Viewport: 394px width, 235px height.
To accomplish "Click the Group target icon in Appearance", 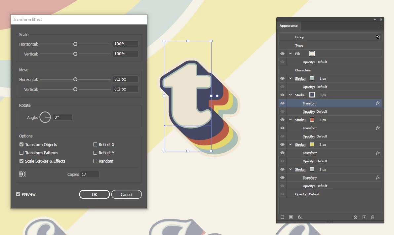I will tap(378, 37).
